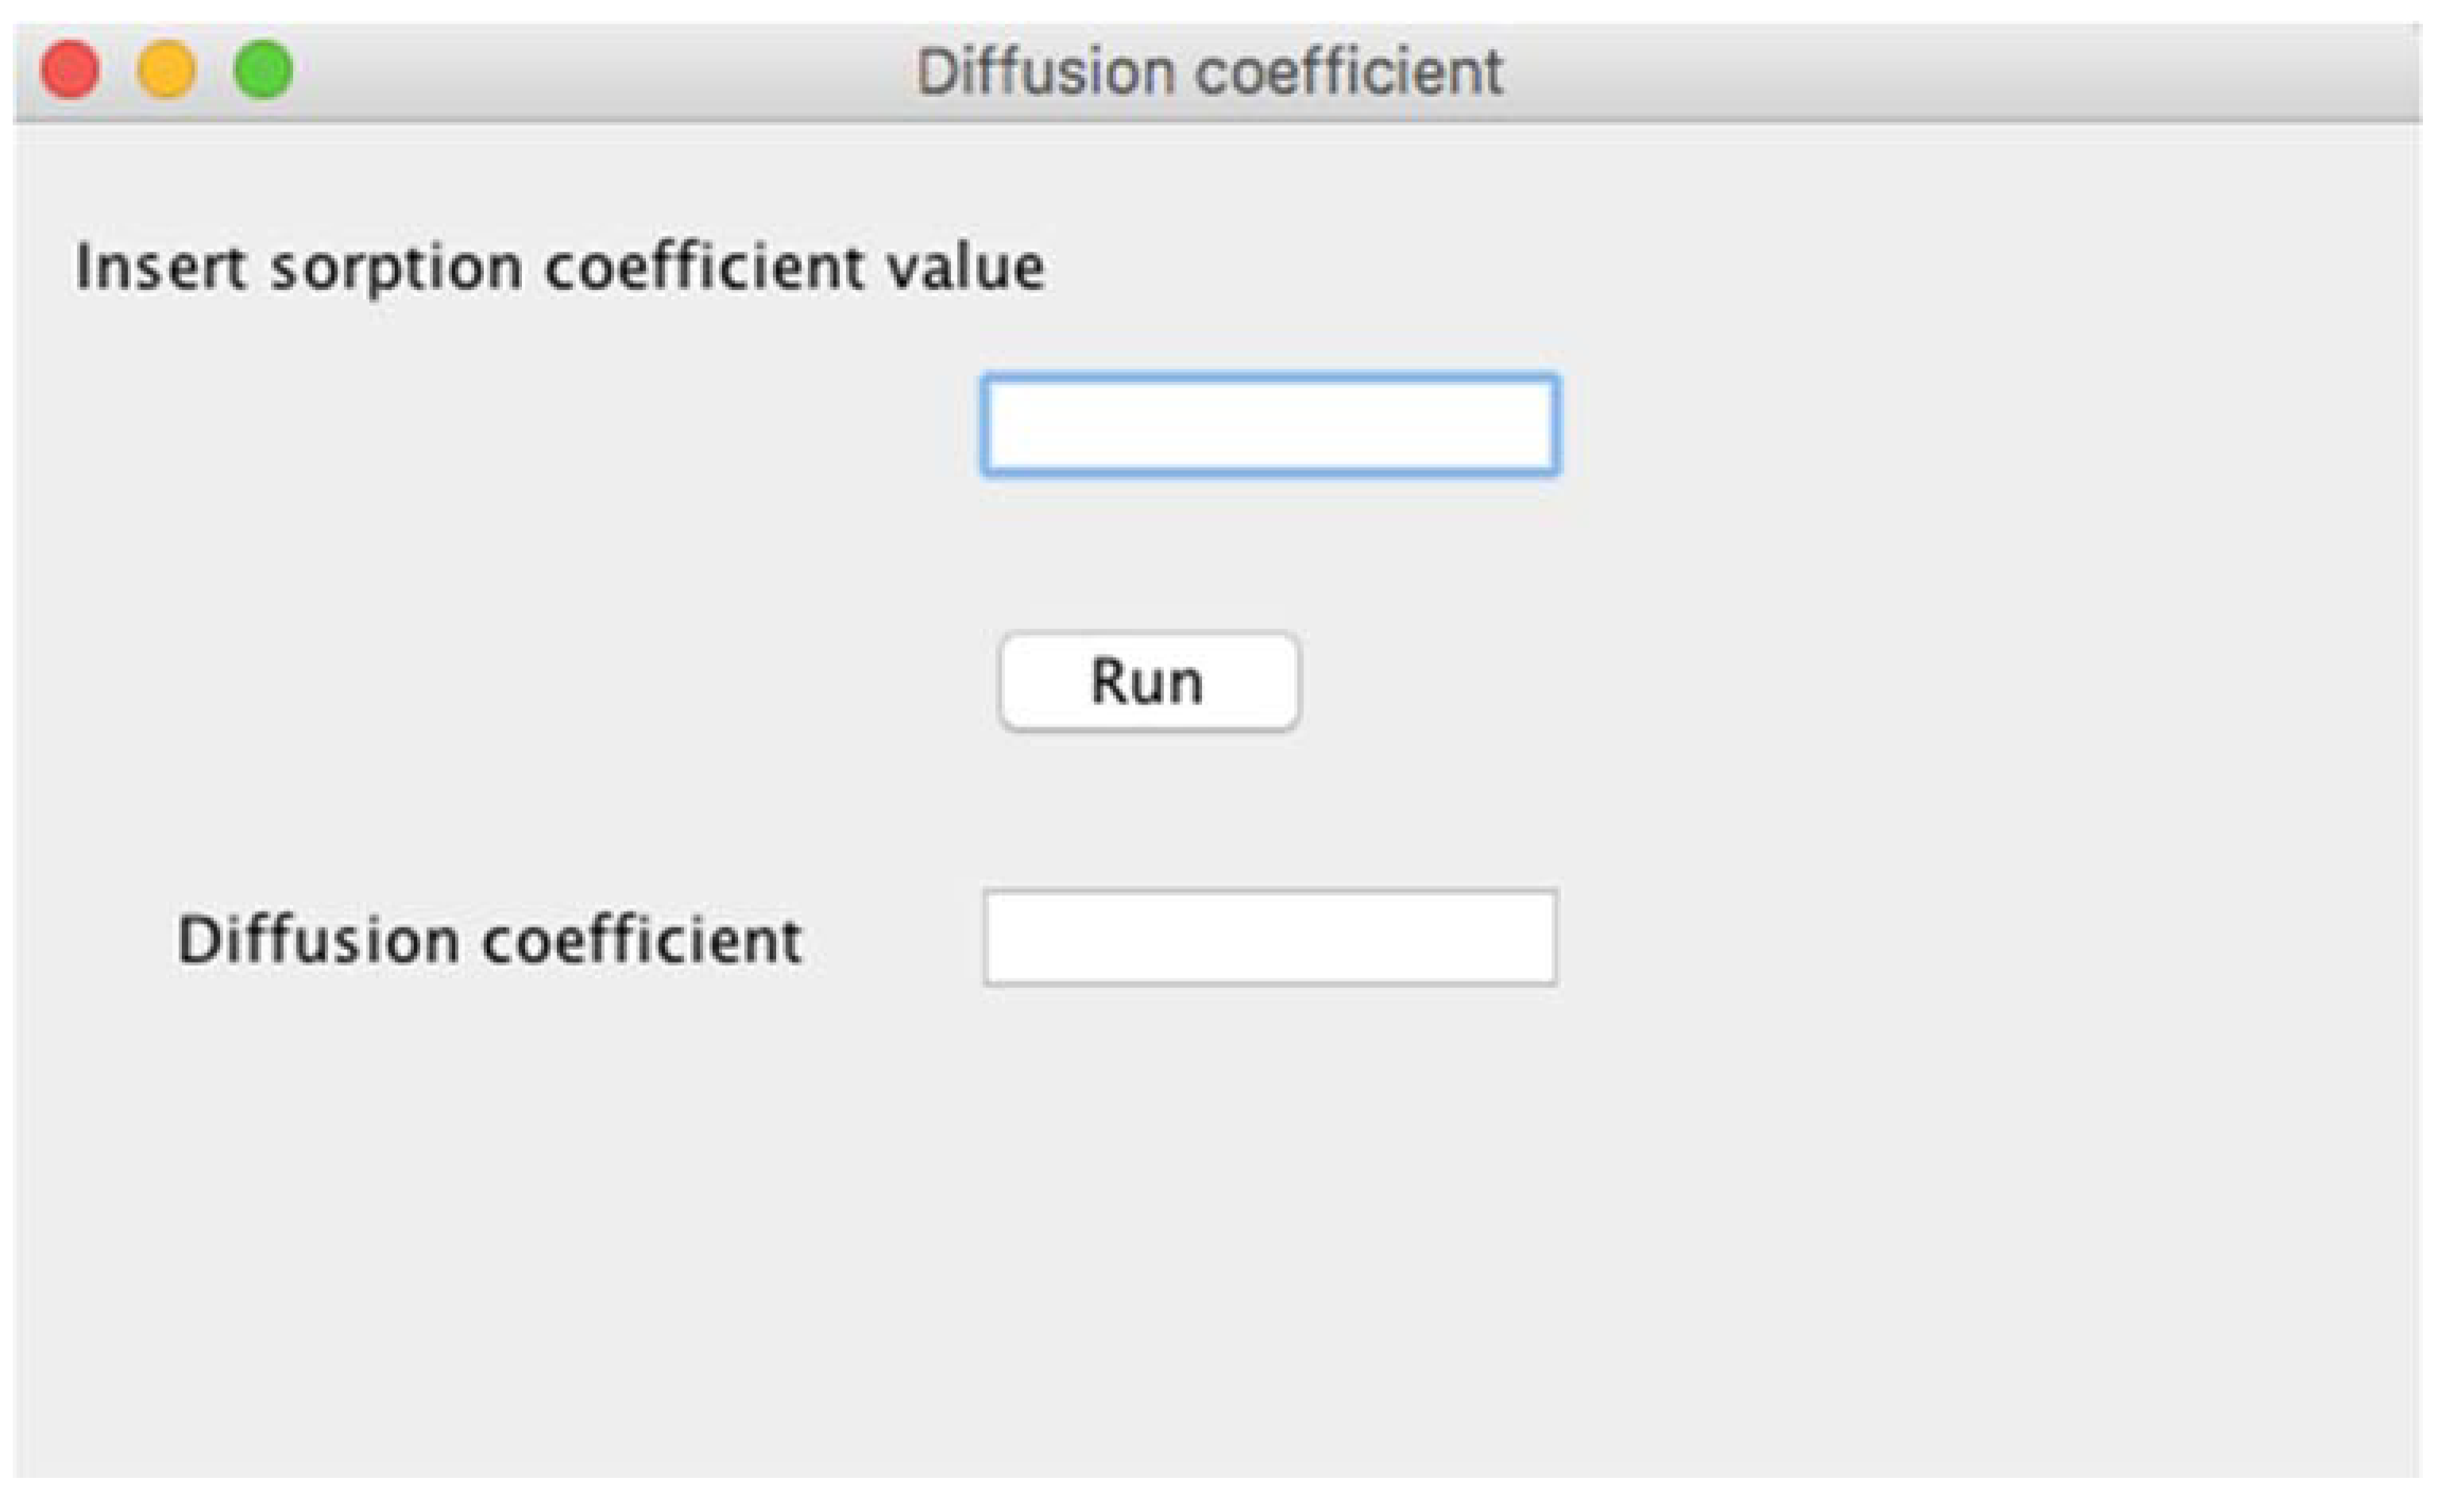
Task: Click the green traffic-light icon
Action: 263,70
